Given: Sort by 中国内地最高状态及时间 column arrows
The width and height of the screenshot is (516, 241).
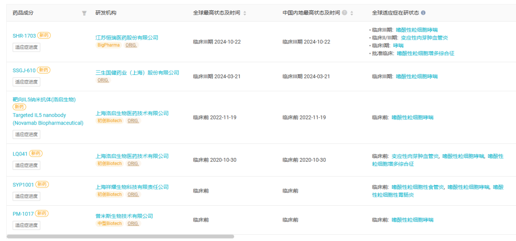Looking at the screenshot, I should coord(352,13).
